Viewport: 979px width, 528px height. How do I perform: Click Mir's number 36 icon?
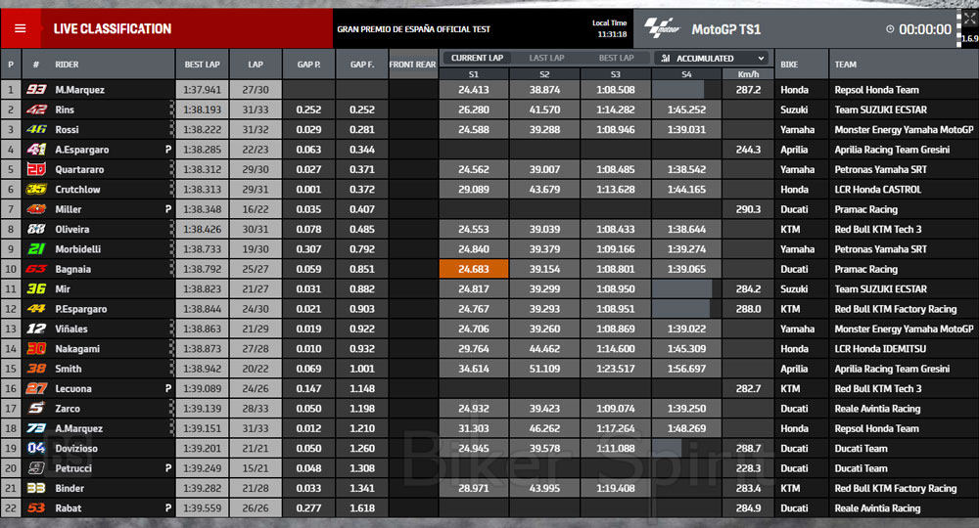point(36,289)
